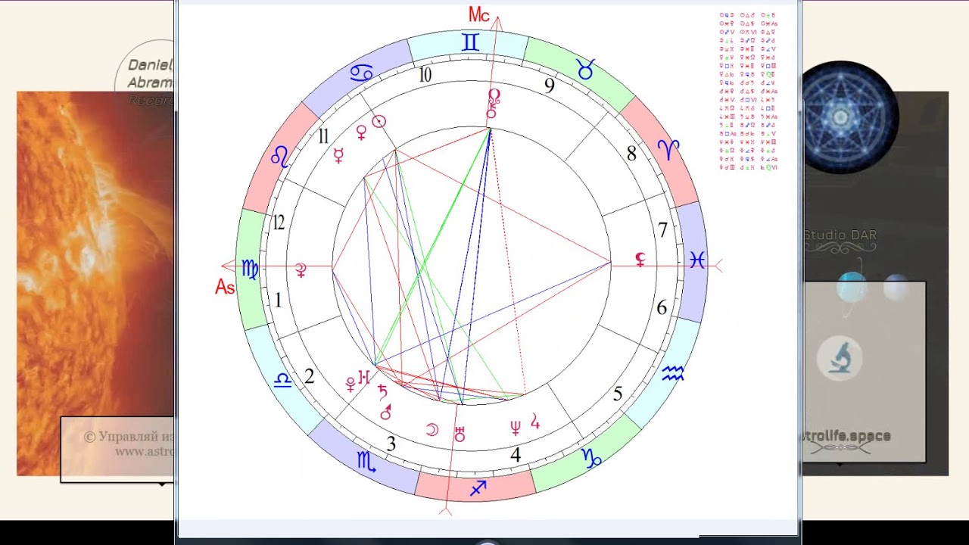Click the Virgo sign glyph near the Ascendant
Viewport: 969px width, 545px height.
click(251, 268)
